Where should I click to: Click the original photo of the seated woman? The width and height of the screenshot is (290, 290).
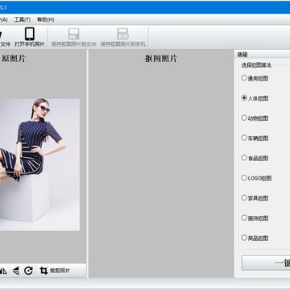click(x=39, y=164)
